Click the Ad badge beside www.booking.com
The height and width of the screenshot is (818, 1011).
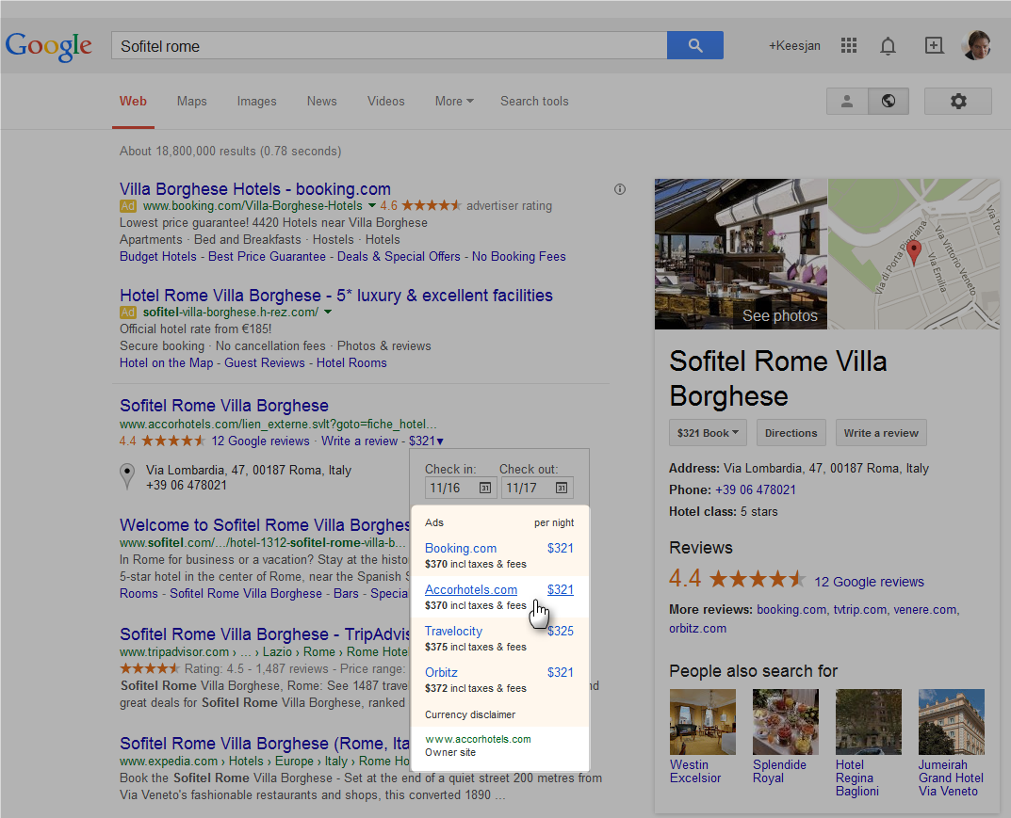pos(127,206)
